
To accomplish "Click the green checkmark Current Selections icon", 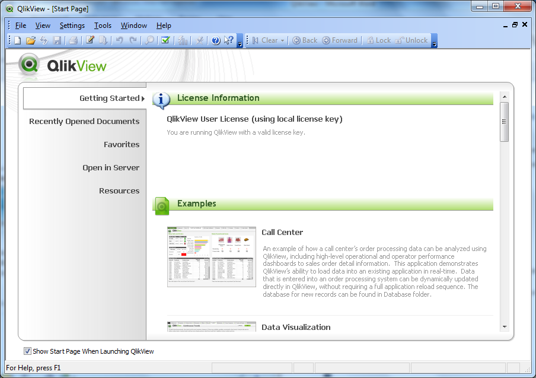I will (166, 40).
